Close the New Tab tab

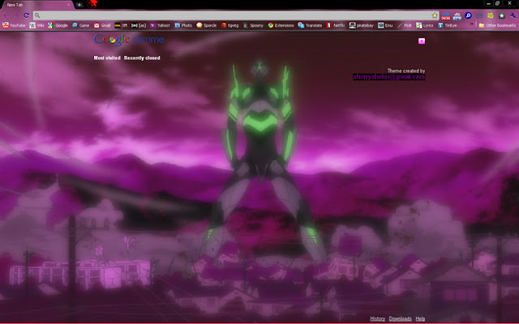coord(69,5)
